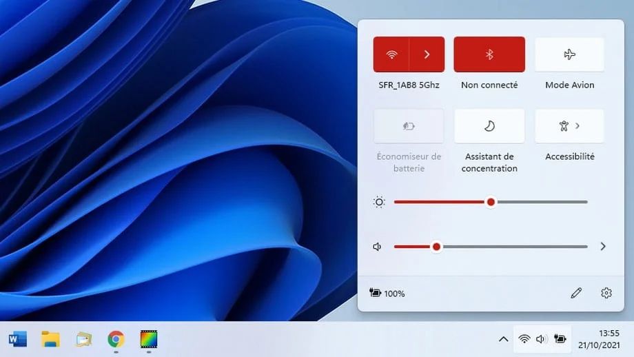The height and width of the screenshot is (357, 634).
Task: Click the battery 100% indicator
Action: [387, 294]
